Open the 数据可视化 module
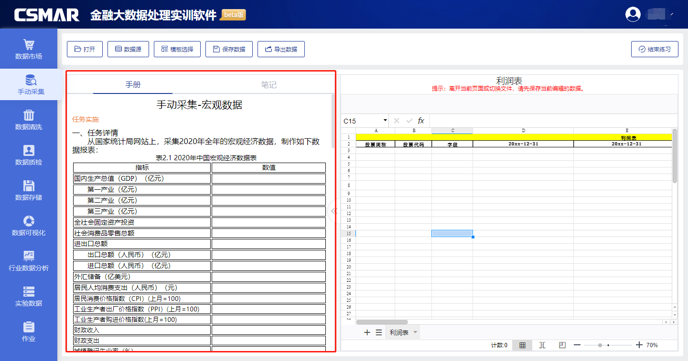This screenshot has width=688, height=361. tap(29, 226)
